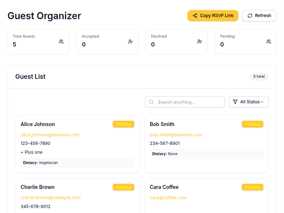Click the refresh arrows icon

tap(250, 16)
